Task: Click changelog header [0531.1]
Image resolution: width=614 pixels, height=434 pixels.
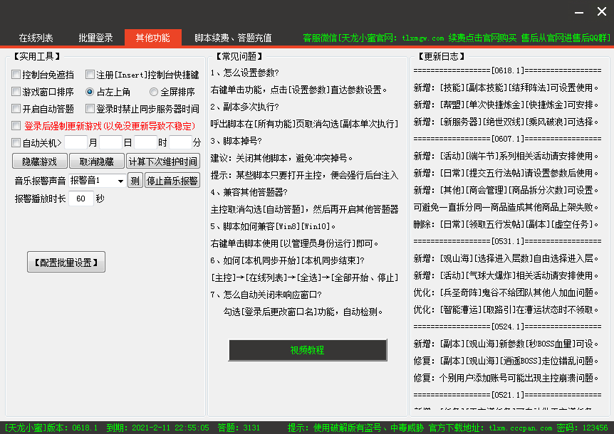Action: (x=507, y=241)
